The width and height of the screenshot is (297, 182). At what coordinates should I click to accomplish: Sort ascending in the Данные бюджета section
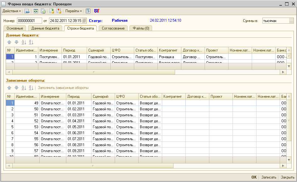pos(24,42)
